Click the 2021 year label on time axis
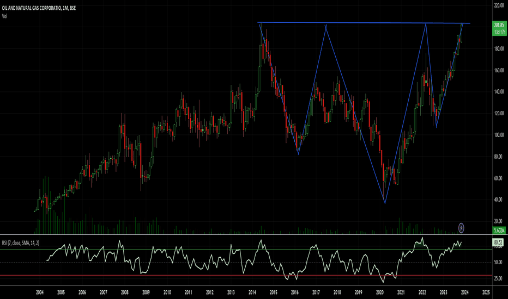This screenshot has width=508, height=299. coord(401,292)
